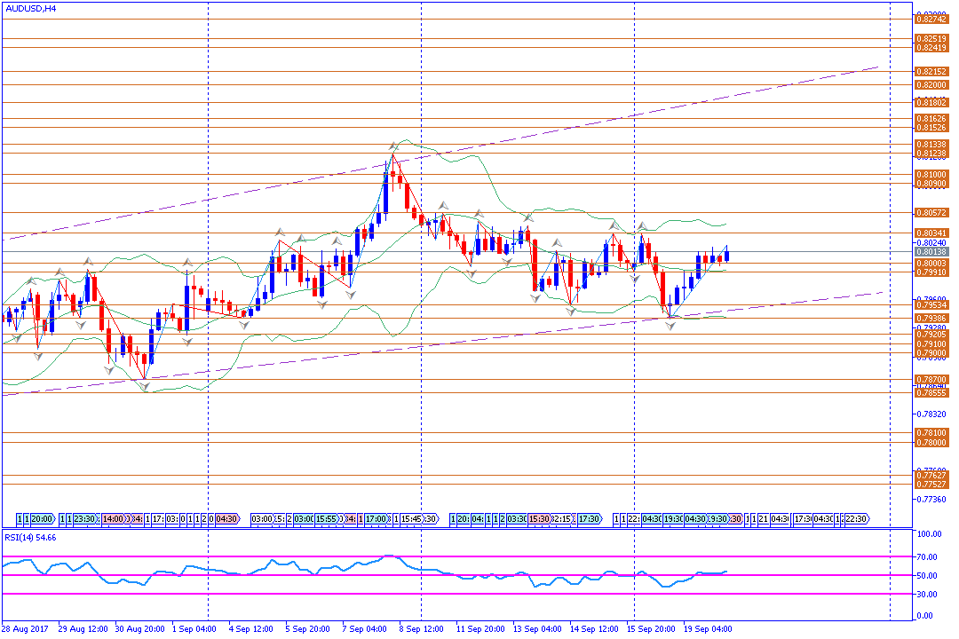This screenshot has height=639, width=959.
Task: Open the 22:30 news event marker
Action: point(856,519)
